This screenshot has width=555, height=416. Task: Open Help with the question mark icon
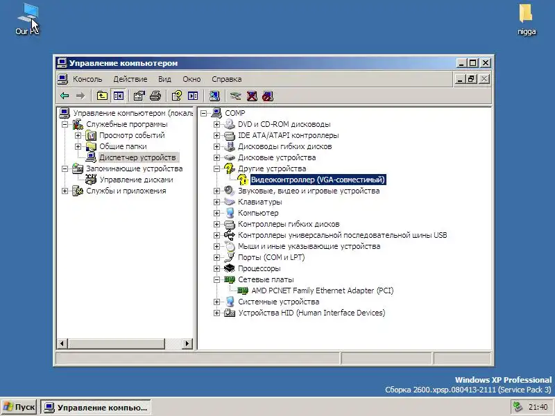(x=176, y=96)
